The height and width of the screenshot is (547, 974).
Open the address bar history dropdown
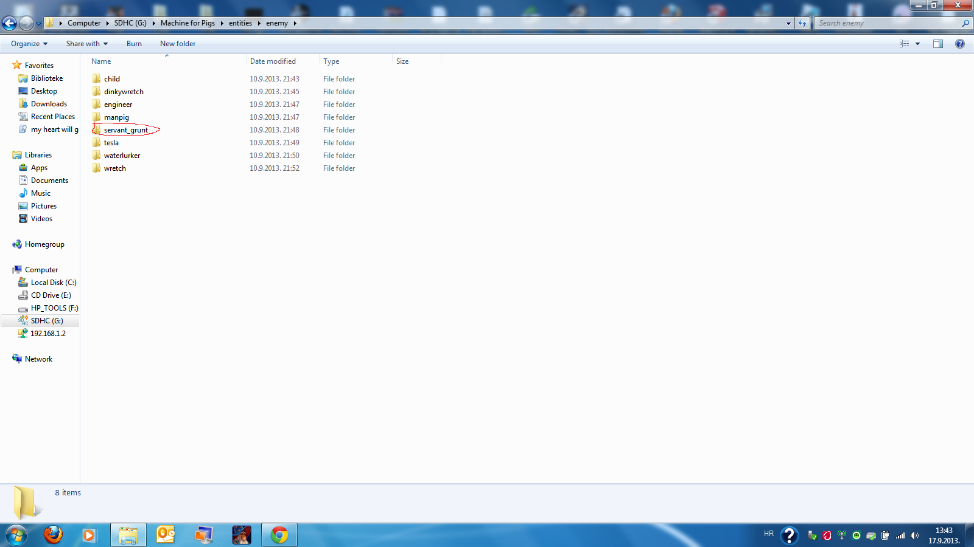(788, 24)
